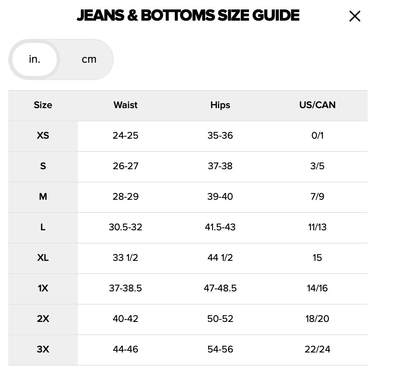The width and height of the screenshot is (394, 376).
Task: Select the M size row label
Action: (43, 197)
